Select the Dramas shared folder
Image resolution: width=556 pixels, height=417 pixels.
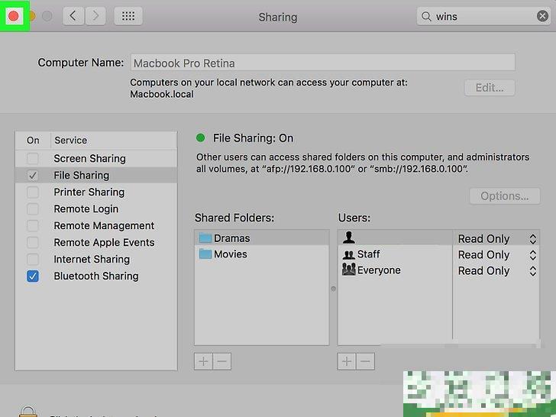pos(231,238)
